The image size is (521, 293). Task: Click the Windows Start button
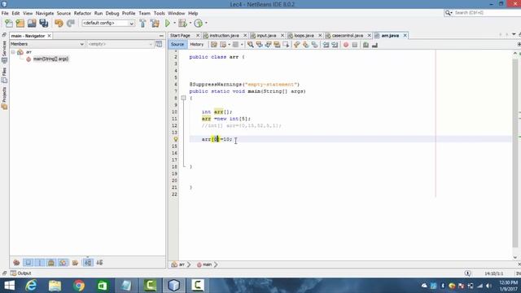click(9, 286)
